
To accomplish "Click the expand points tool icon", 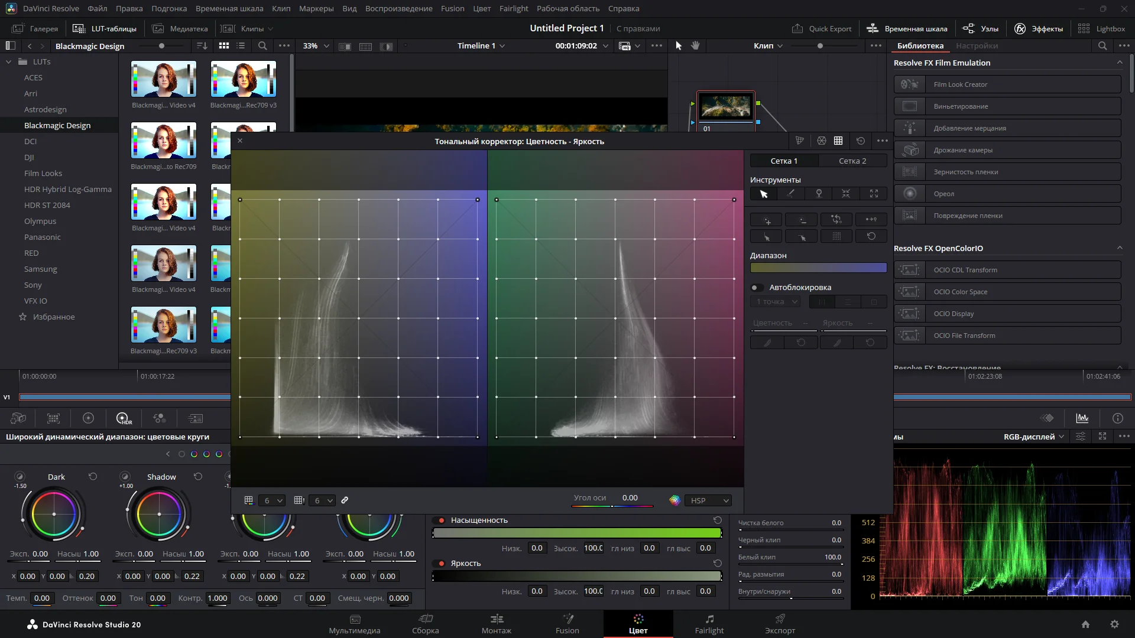I will click(874, 194).
